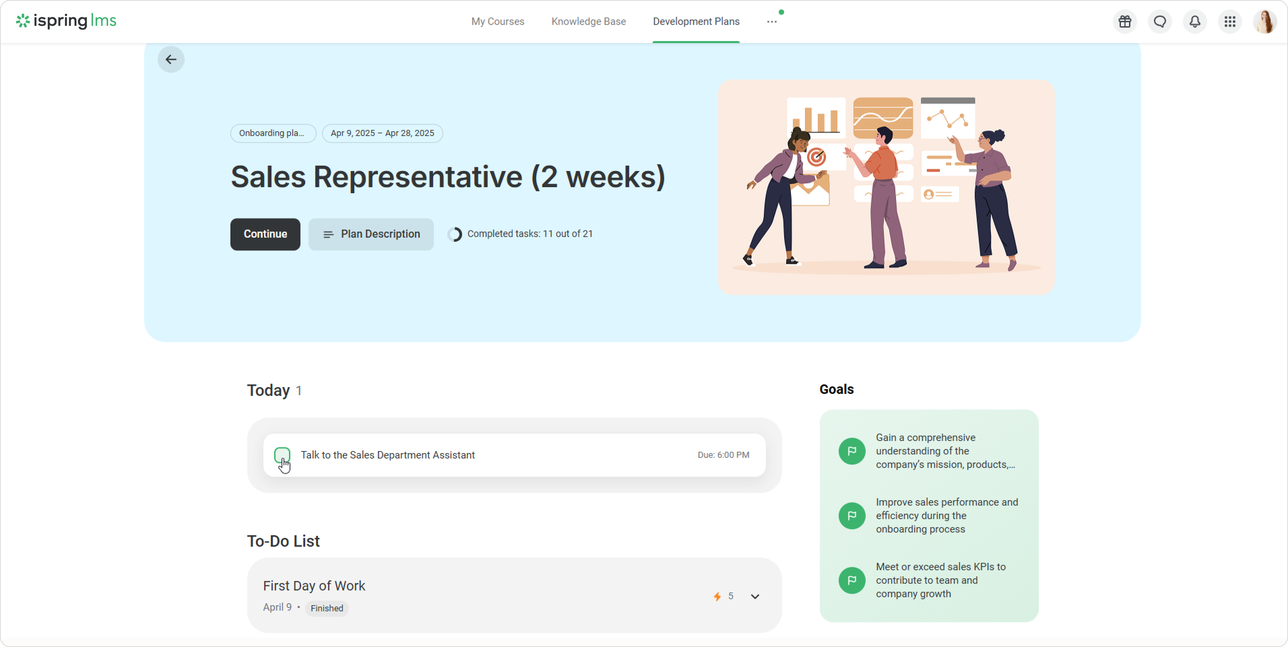
Task: Open the Plan Description
Action: click(371, 234)
